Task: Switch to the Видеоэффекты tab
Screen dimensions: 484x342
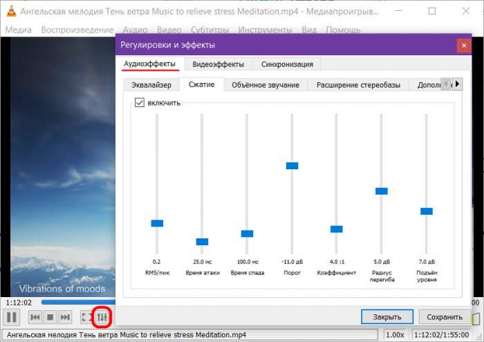Action: (218, 64)
